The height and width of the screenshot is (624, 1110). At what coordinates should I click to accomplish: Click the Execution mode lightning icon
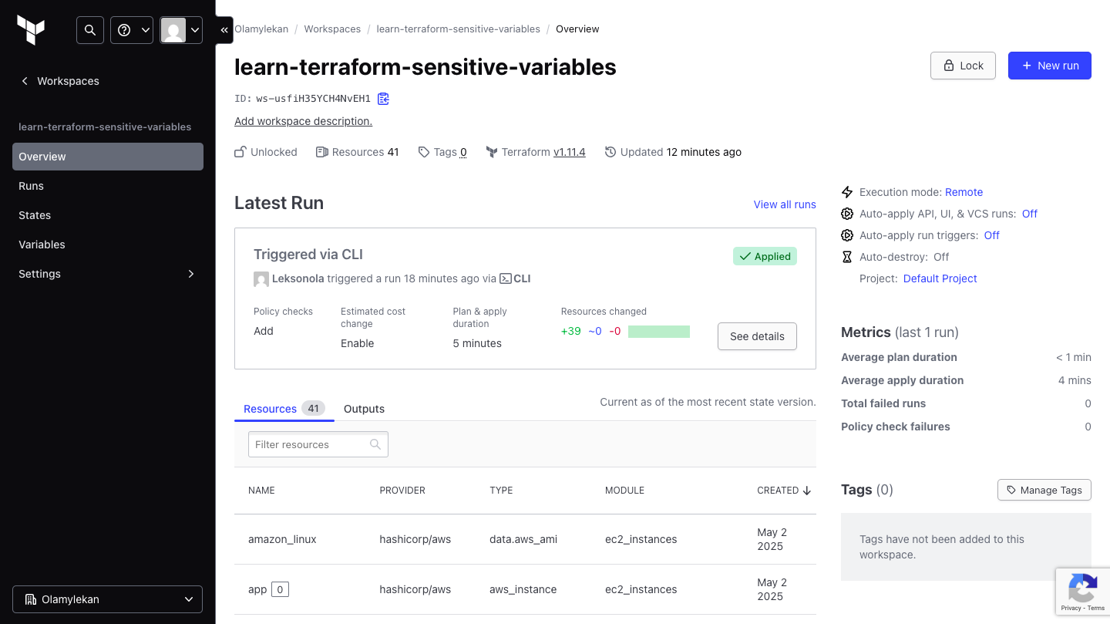pos(847,192)
